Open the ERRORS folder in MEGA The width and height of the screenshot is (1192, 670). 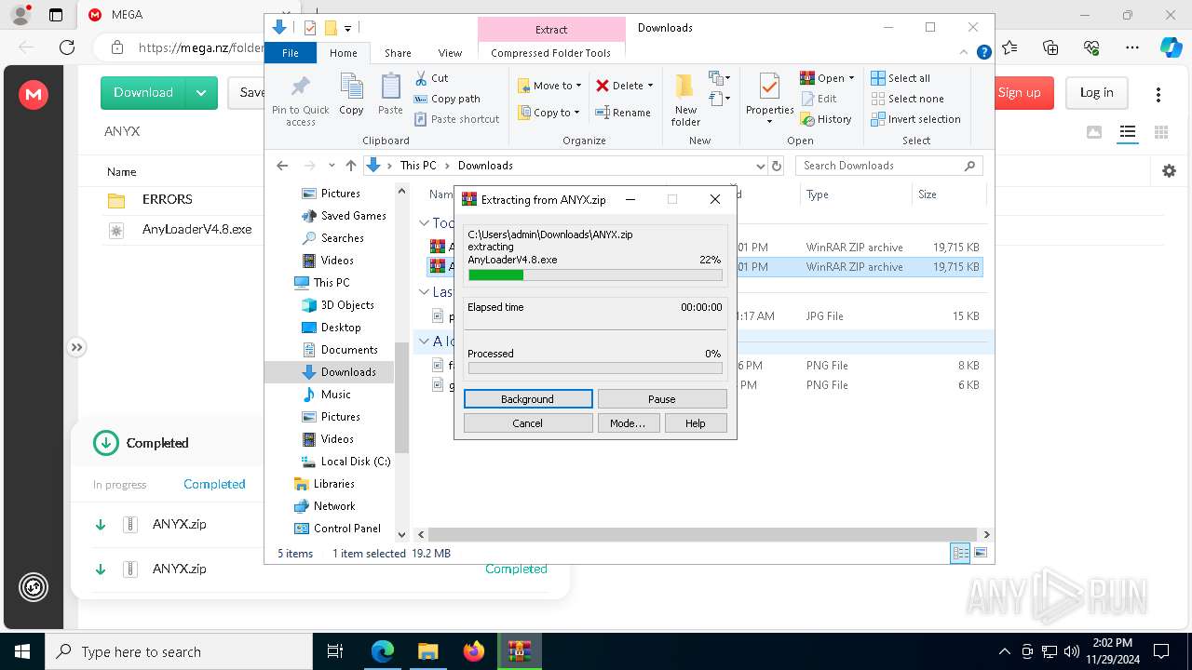pos(168,199)
